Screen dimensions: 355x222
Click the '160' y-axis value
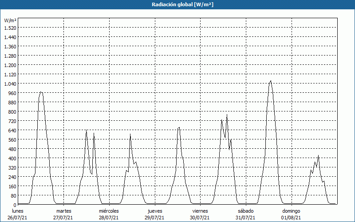(12, 186)
